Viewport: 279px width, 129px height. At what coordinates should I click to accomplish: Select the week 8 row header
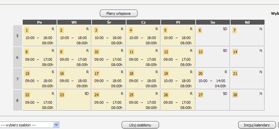click(x=17, y=100)
